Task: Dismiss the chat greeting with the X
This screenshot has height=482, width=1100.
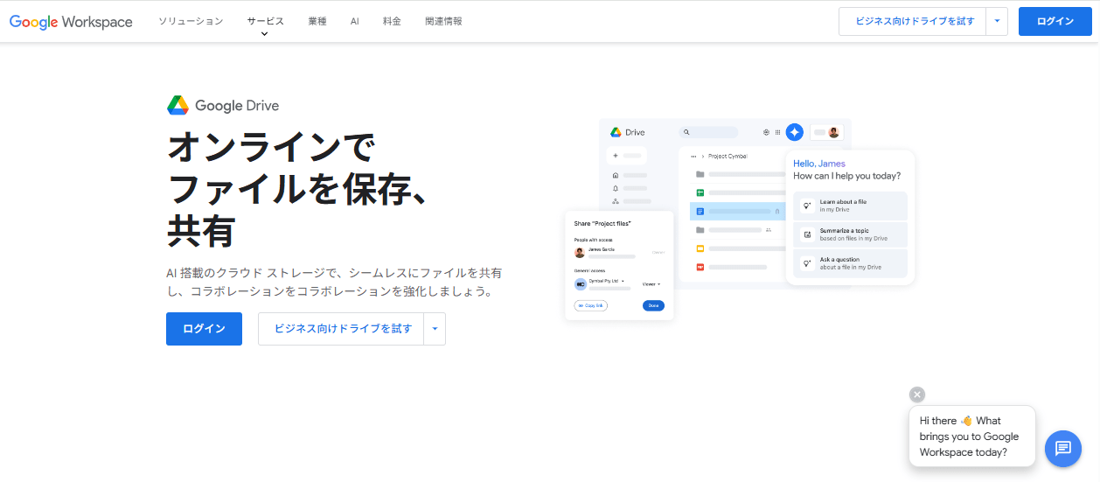Action: 916,395
